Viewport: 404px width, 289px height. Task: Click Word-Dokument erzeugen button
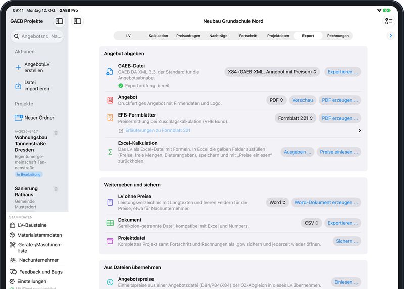(326, 202)
